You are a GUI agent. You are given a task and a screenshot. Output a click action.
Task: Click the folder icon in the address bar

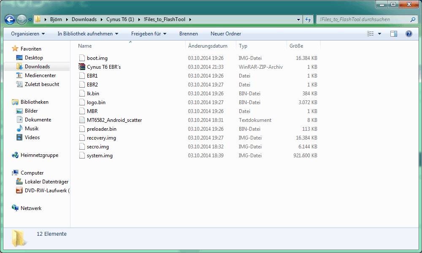(38, 19)
